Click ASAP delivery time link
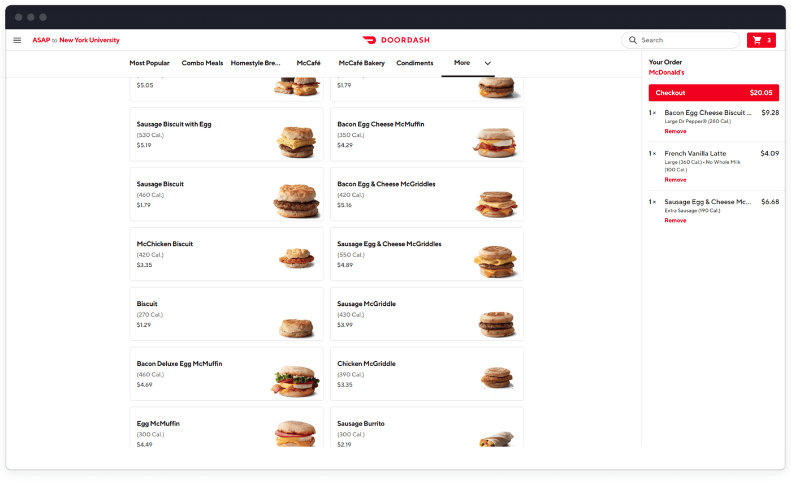The width and height of the screenshot is (791, 481). click(x=41, y=40)
